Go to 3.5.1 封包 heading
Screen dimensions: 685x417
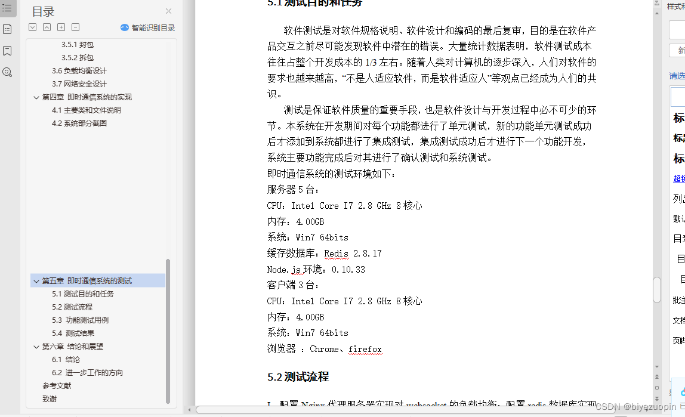pyautogui.click(x=78, y=45)
